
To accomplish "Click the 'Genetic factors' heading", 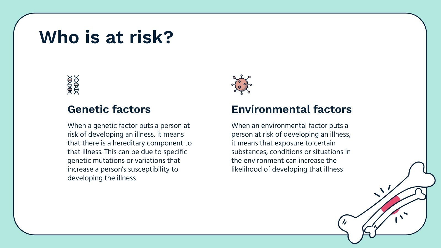I will [109, 109].
